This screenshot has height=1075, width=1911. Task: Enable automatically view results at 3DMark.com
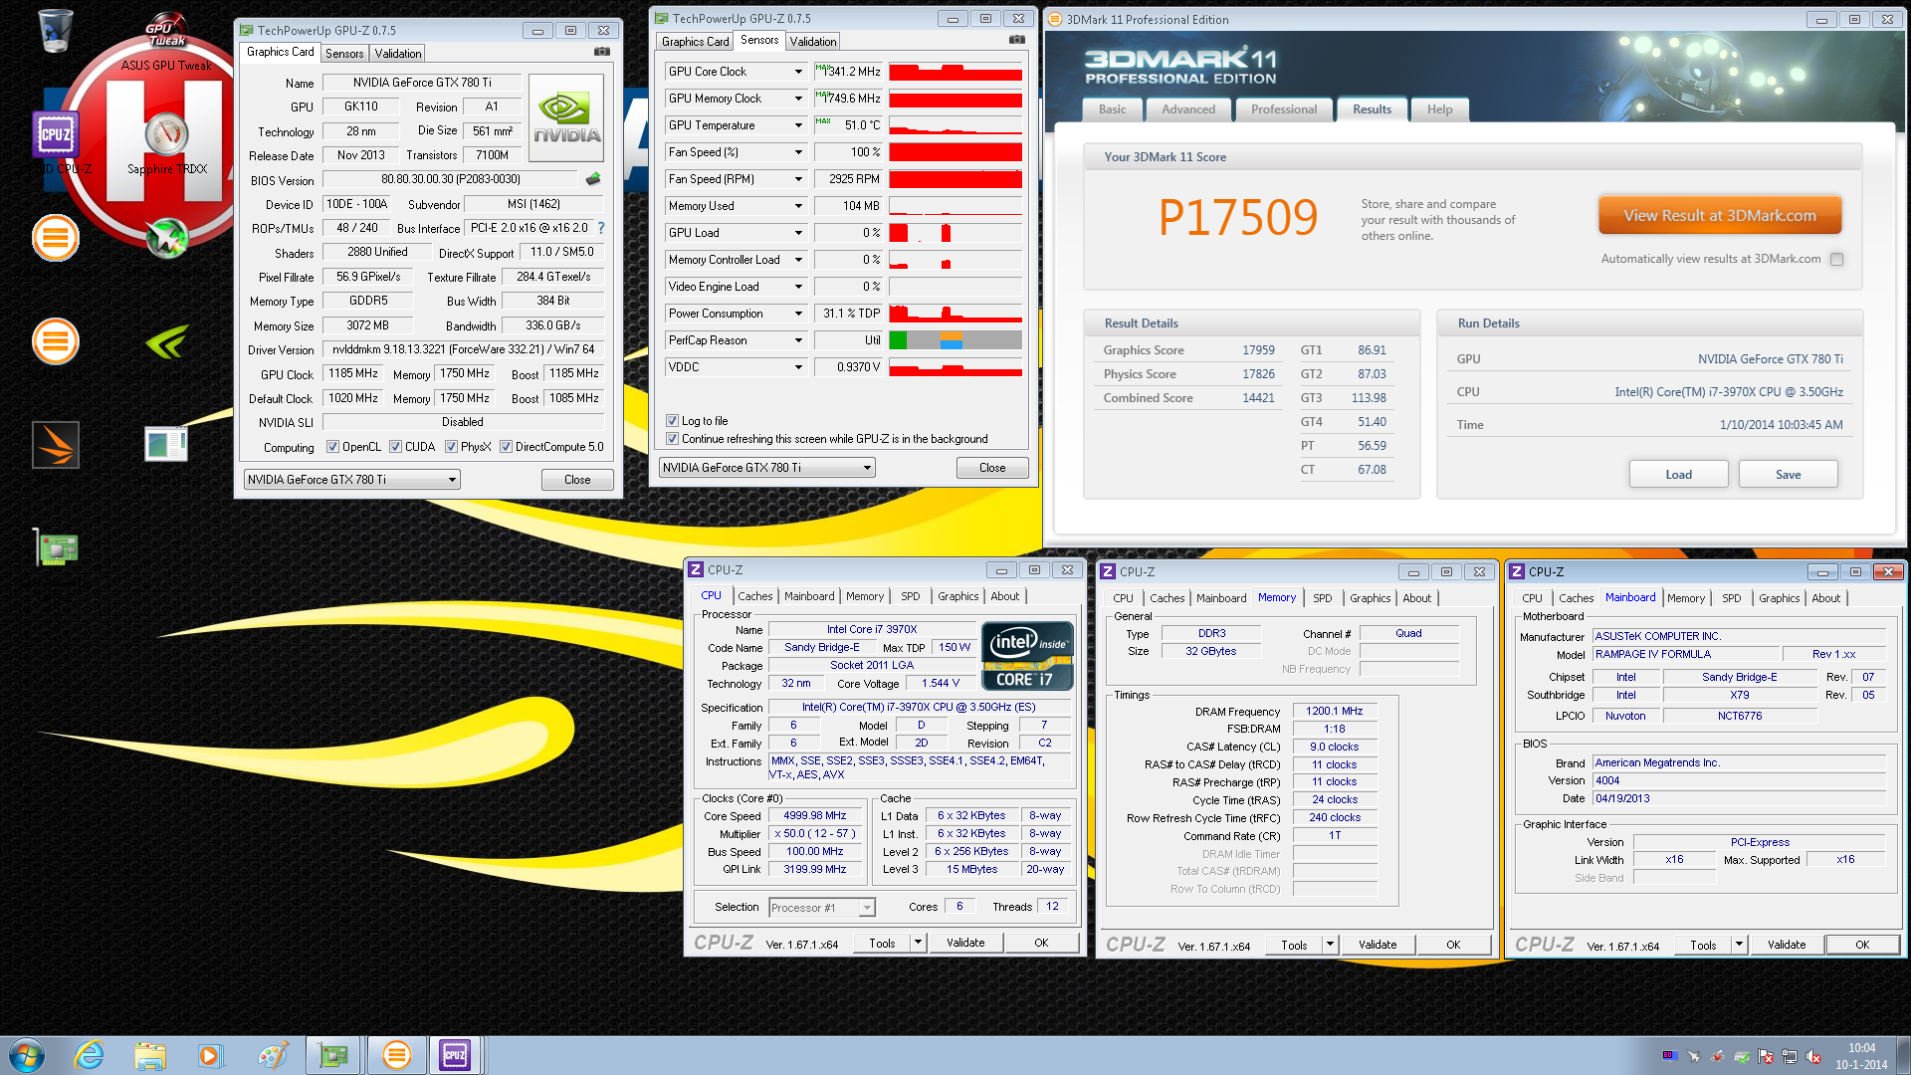point(1837,260)
